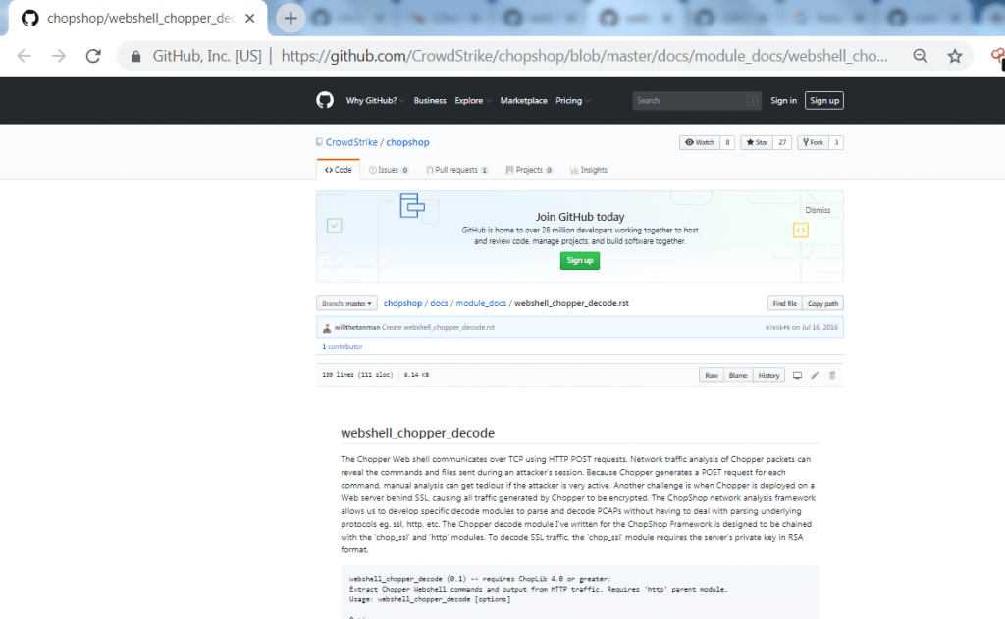Click chopshop in the file breadcrumb
Viewport: 1005px width, 619px height.
coord(402,303)
